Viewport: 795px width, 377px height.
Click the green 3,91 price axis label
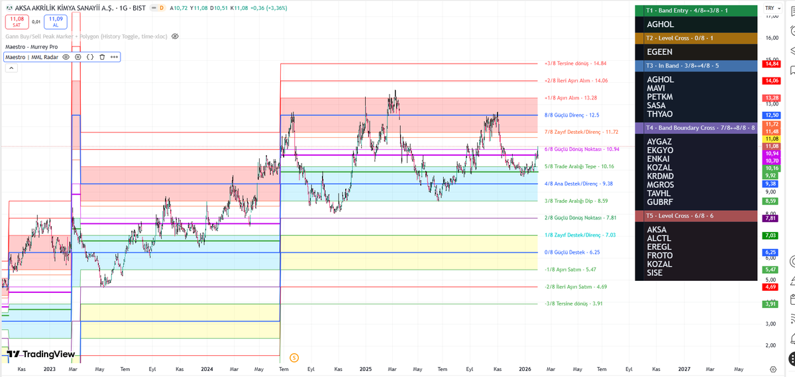pos(772,303)
